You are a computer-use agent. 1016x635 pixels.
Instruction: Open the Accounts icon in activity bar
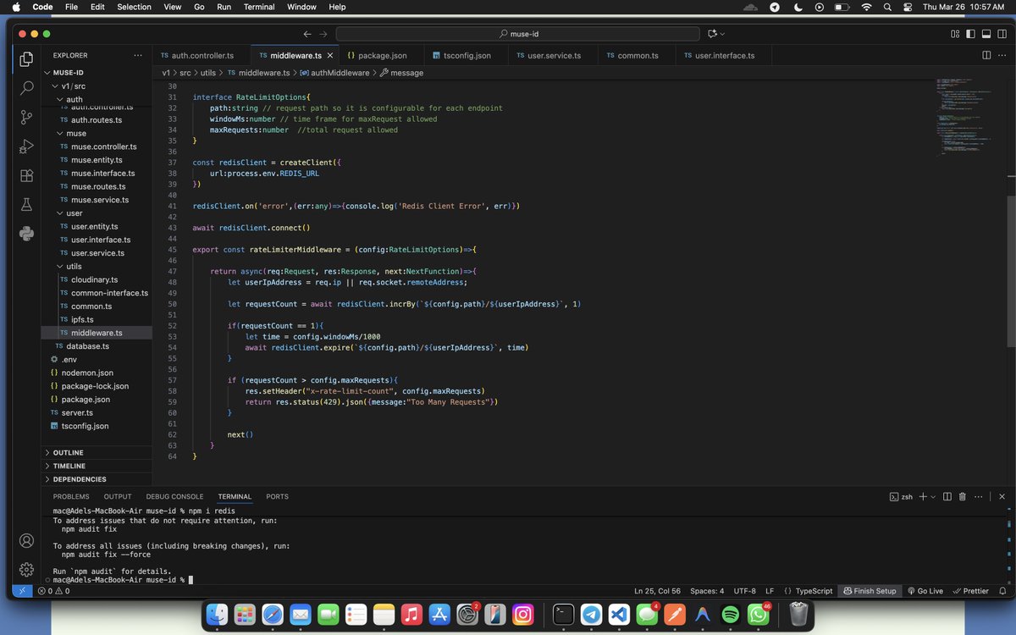(x=26, y=540)
